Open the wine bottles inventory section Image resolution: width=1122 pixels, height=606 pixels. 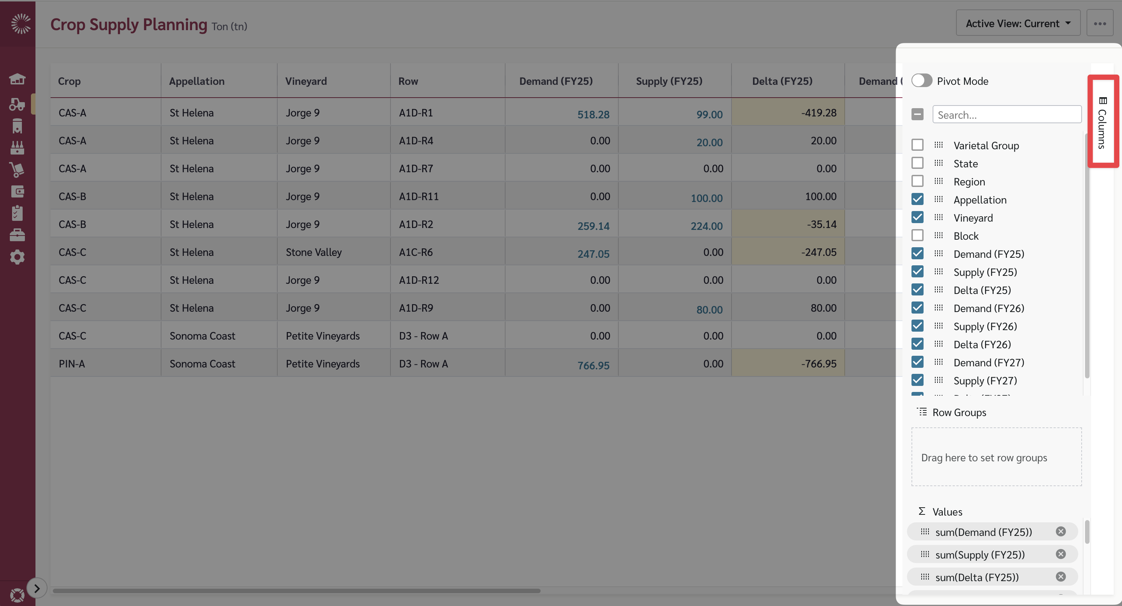click(17, 147)
